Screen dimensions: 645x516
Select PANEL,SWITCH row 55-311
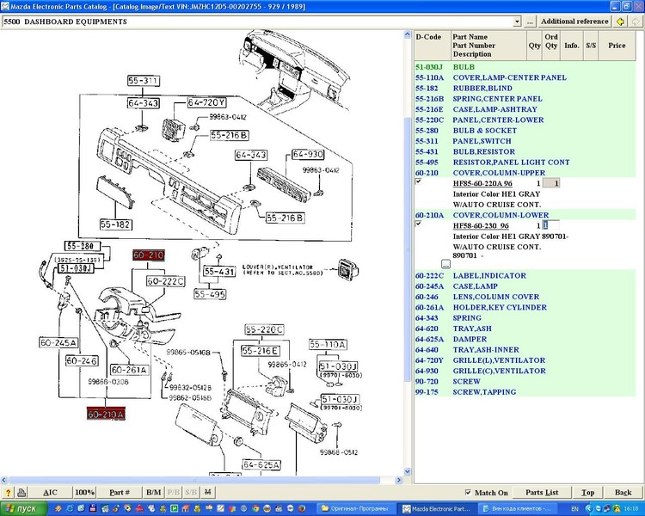tap(525, 141)
